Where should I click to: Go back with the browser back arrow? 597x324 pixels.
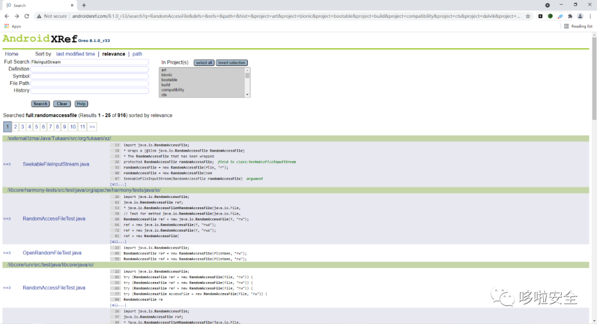tap(7, 16)
